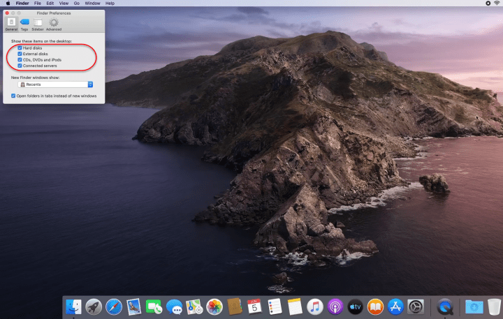Open App Store from the dock
Screen dimensions: 503x319
(x=395, y=307)
